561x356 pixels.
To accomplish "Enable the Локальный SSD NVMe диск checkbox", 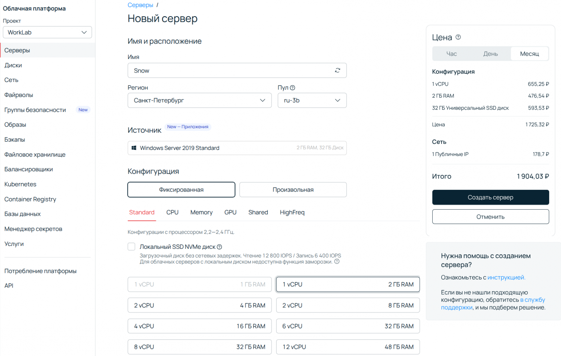I will (x=132, y=247).
